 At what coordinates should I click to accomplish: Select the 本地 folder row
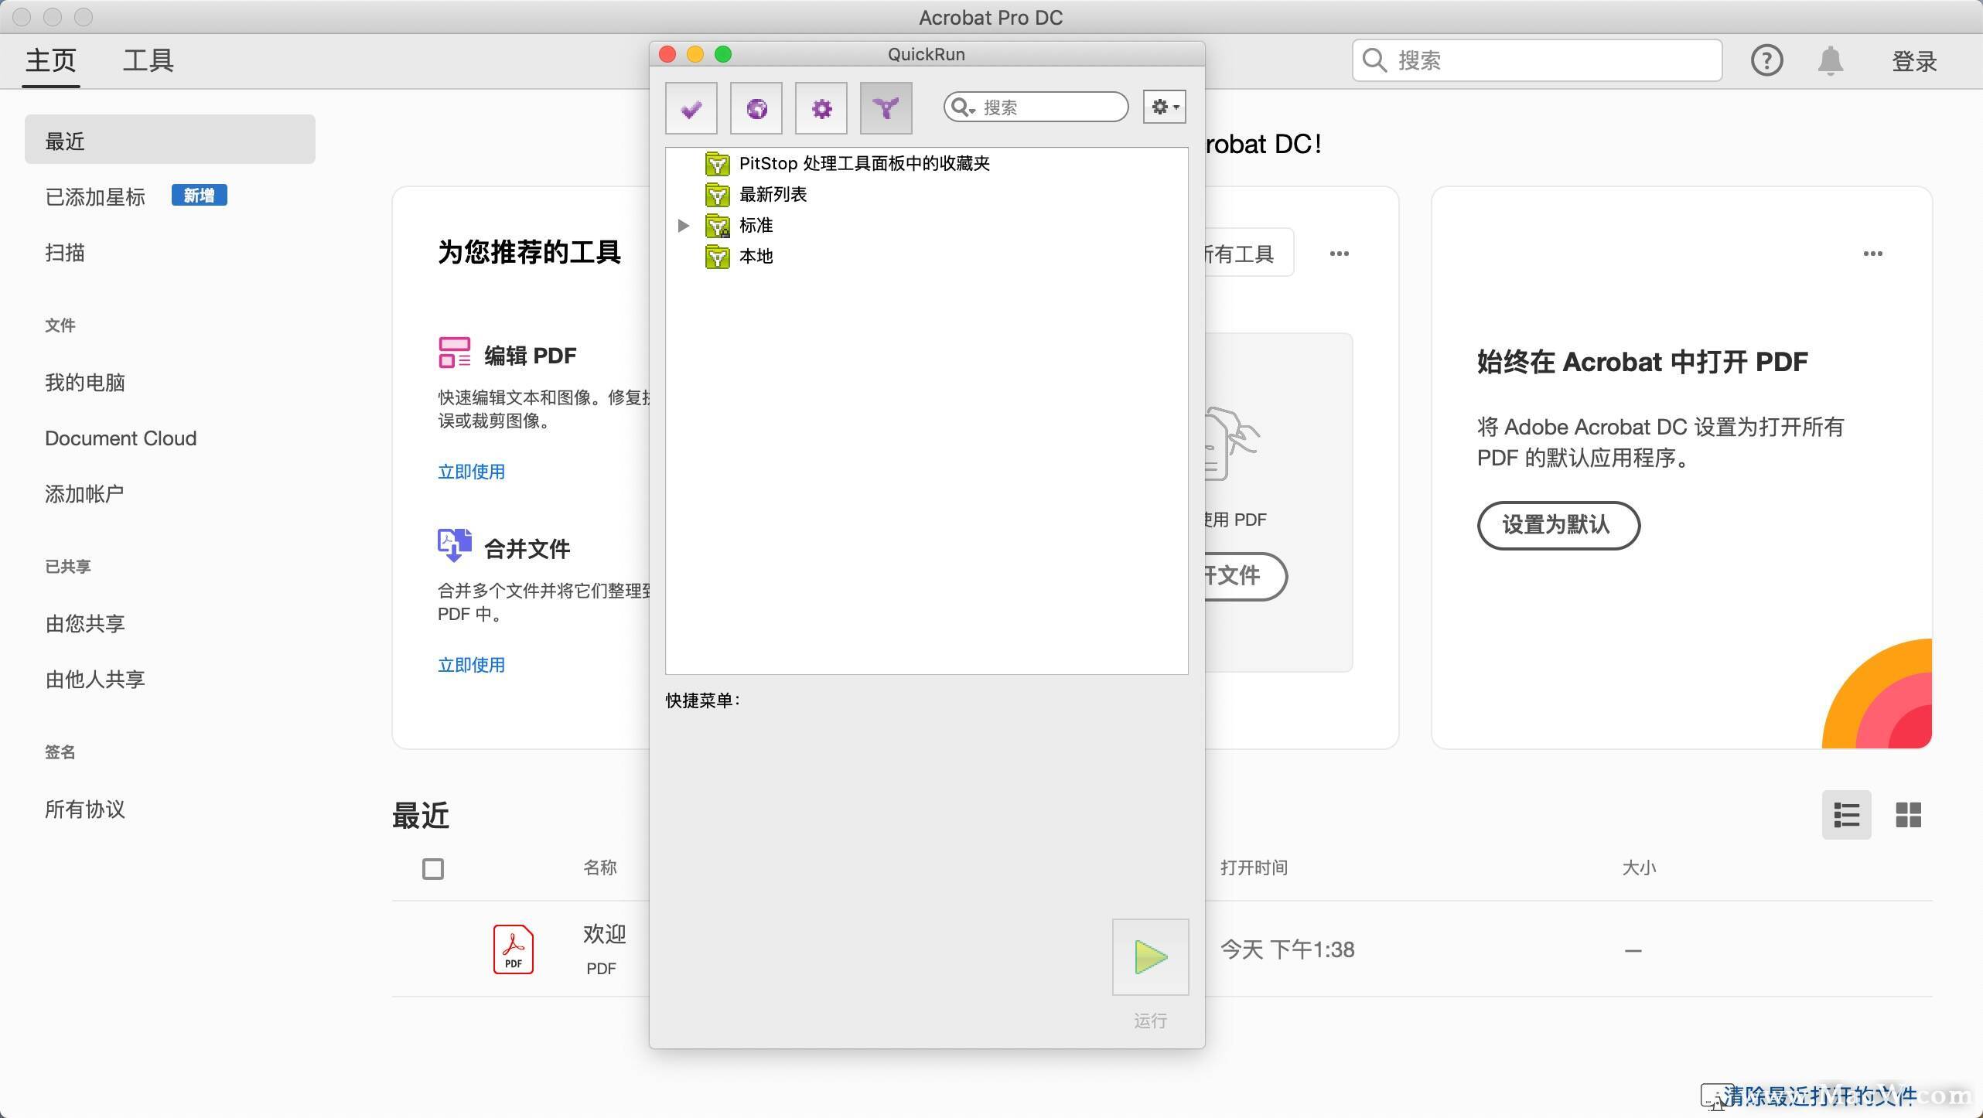coord(927,256)
